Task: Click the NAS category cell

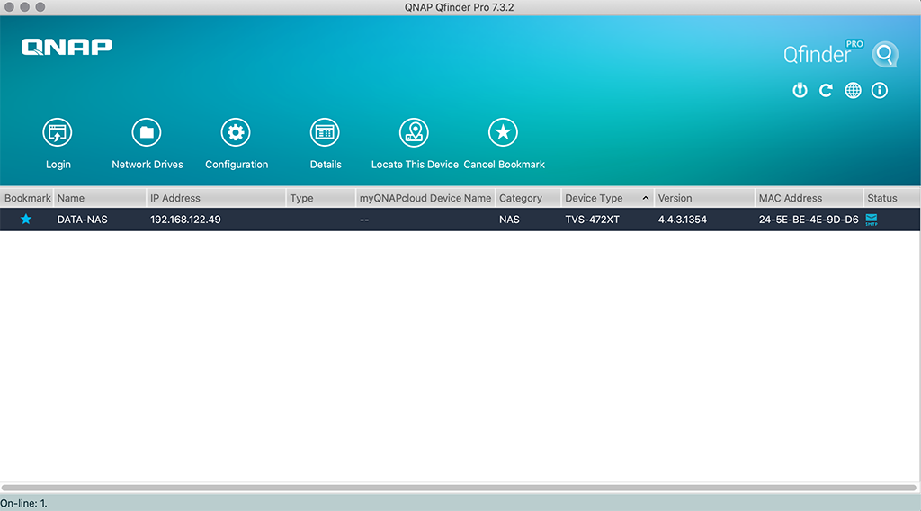Action: 509,220
